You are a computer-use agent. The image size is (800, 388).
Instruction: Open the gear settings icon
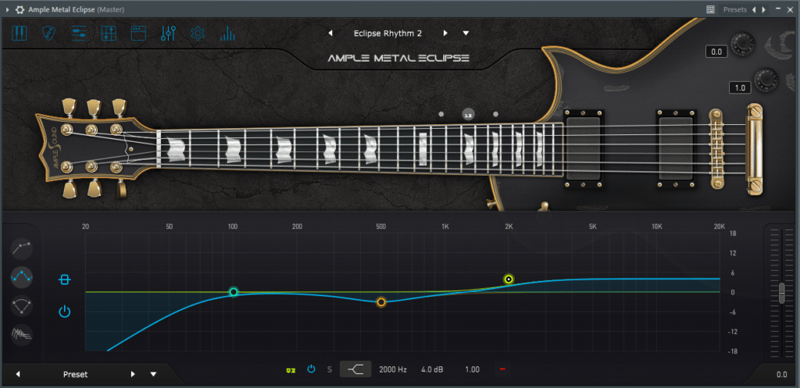198,34
